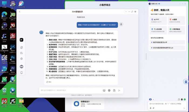Viewport: 189px width, 112px height.
Task: Send message with Kimi arrow button
Action: [x=119, y=90]
